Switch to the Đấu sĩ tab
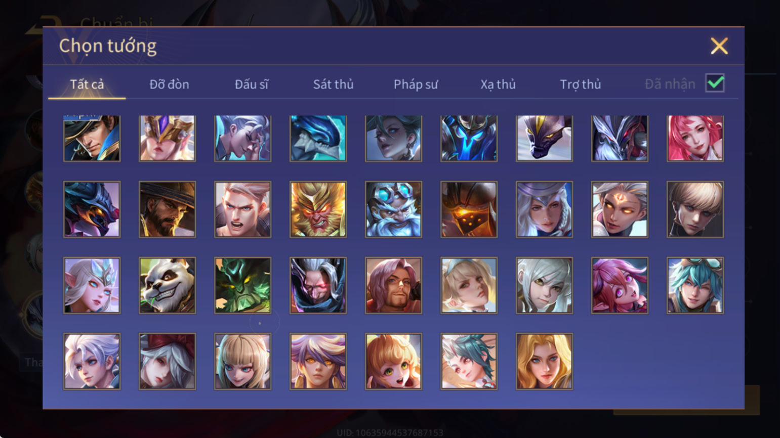 (252, 84)
